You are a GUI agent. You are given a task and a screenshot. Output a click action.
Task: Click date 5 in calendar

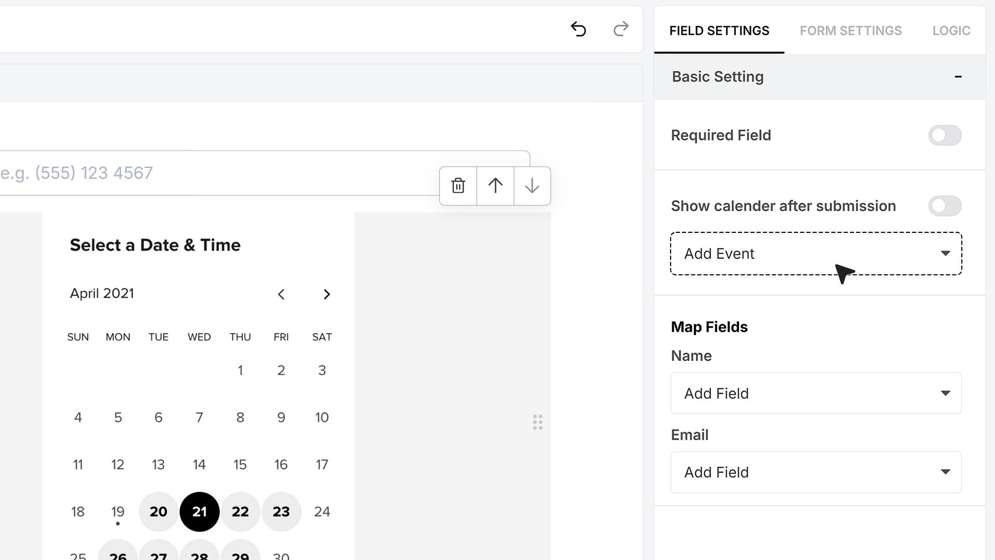coord(118,417)
